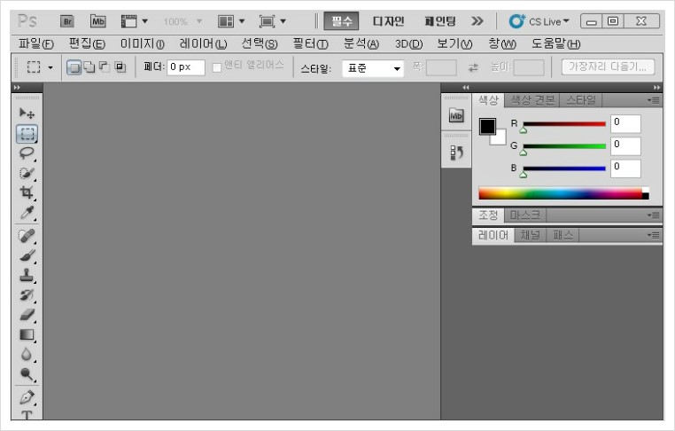Screen dimensions: 675x431
Task: Expand more workspaces with the >> chevron
Action: click(477, 20)
